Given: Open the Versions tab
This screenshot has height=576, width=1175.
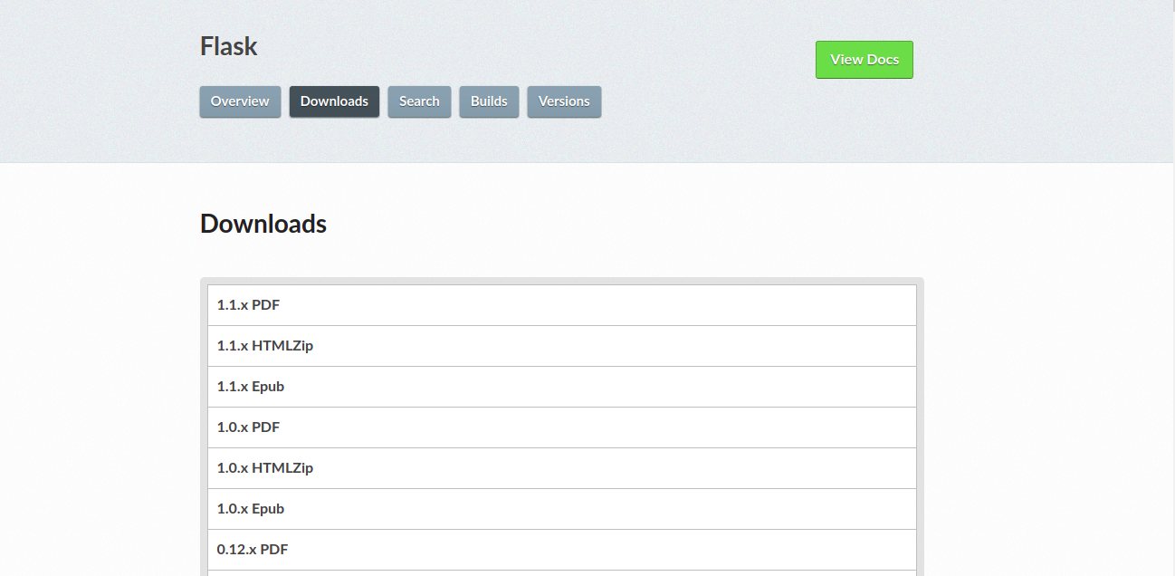Looking at the screenshot, I should coord(564,101).
